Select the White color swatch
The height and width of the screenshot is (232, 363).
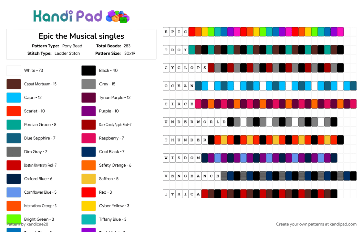pos(14,71)
